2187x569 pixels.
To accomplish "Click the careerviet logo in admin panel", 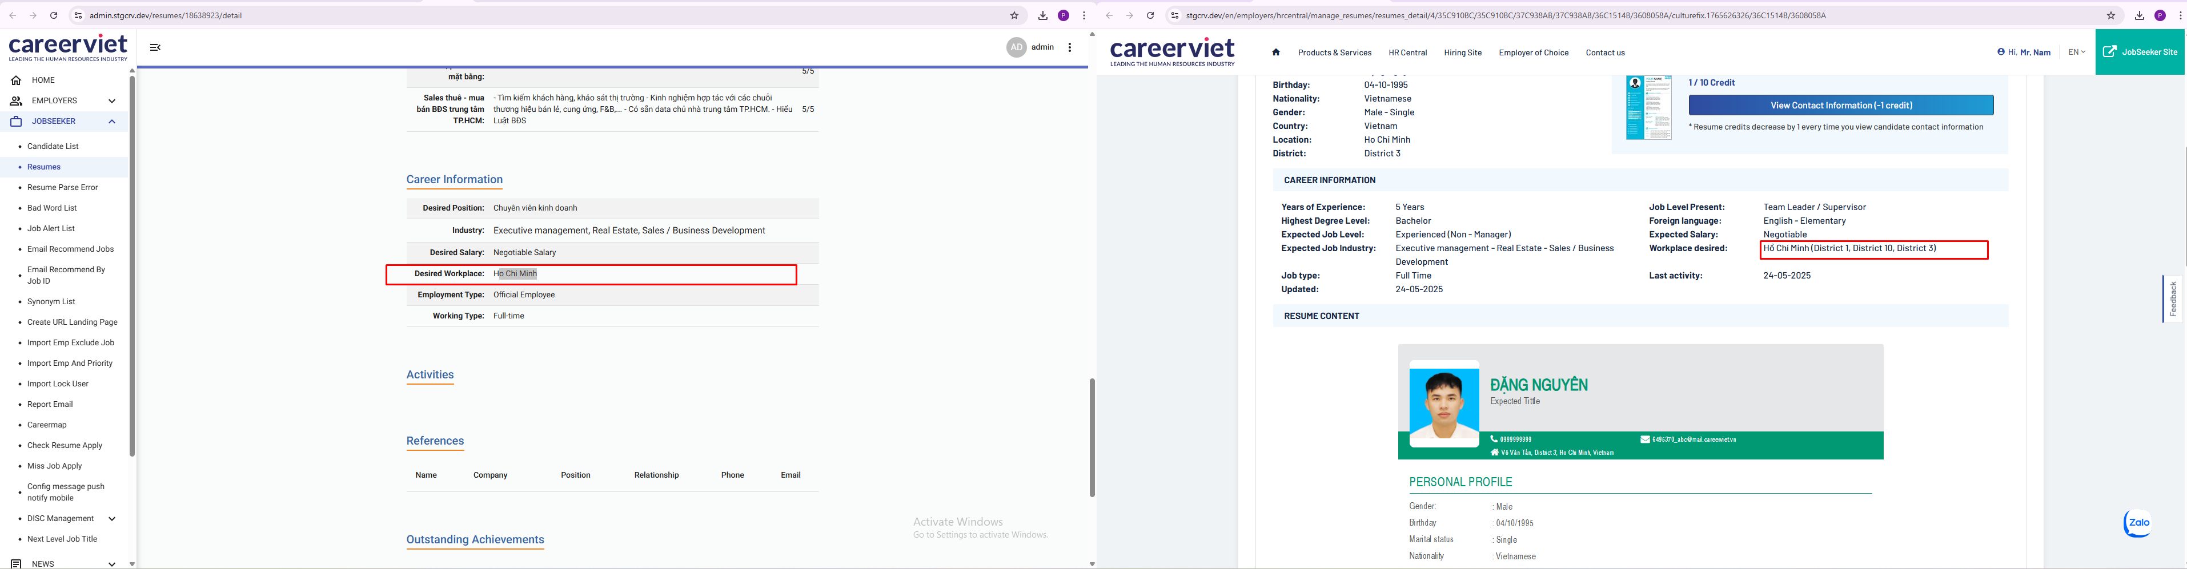I will tap(68, 47).
